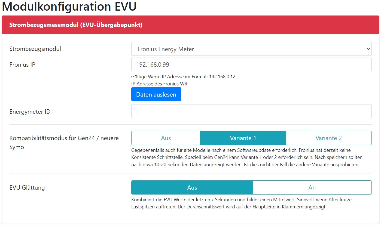The width and height of the screenshot is (381, 225).
Task: Click the Gültige Werte IP format hint
Action: (x=183, y=77)
